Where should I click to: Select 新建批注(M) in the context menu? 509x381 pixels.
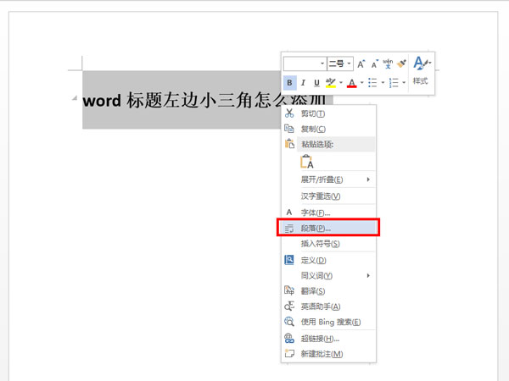(x=322, y=354)
